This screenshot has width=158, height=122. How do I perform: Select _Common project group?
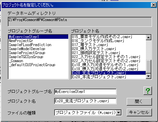(38, 61)
